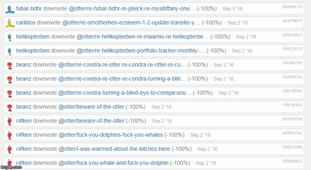Click the imgflip.com watermark
Screen dimensions: 311x170
pyautogui.click(x=11, y=167)
